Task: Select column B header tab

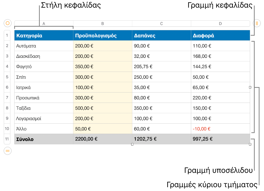Action: [103, 23]
